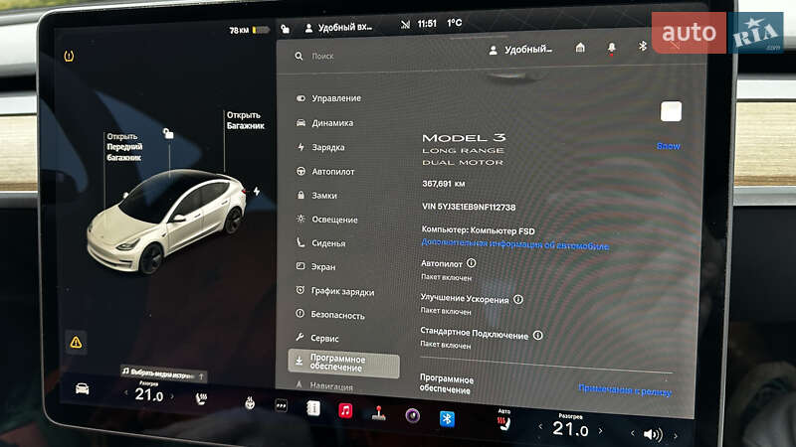Screen dimensions: 796x447
Task: Open the Удобный вх... profile in status bar
Action: pos(338,28)
